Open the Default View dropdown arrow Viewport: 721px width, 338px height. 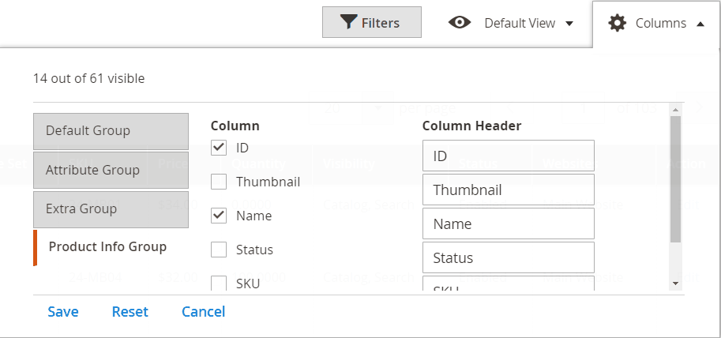pos(569,24)
